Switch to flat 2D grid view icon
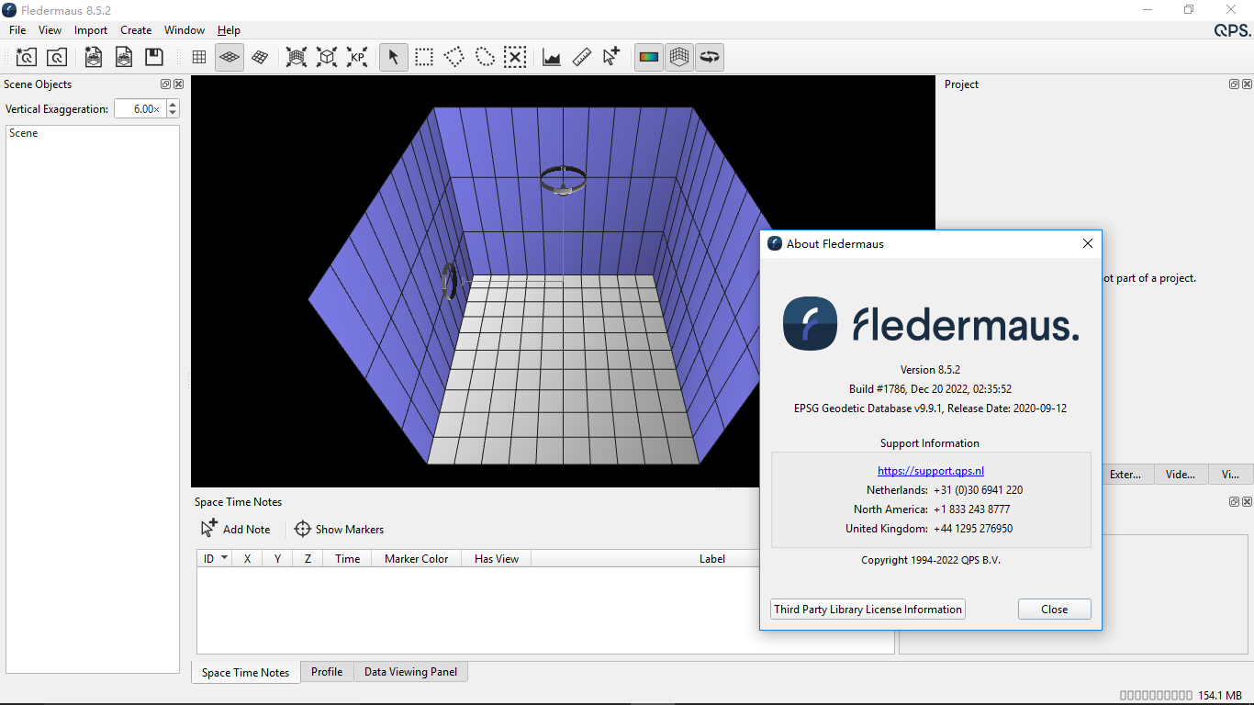The width and height of the screenshot is (1254, 705). pos(199,57)
